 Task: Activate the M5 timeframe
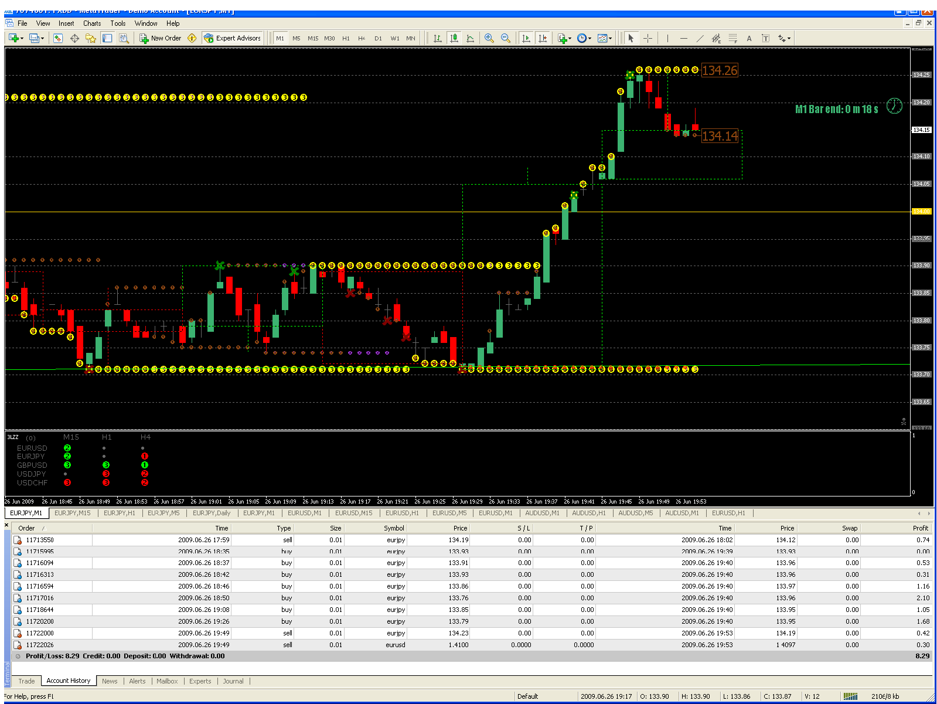(297, 38)
